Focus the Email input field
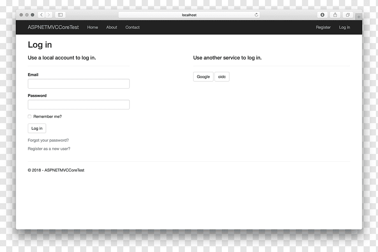 click(78, 84)
